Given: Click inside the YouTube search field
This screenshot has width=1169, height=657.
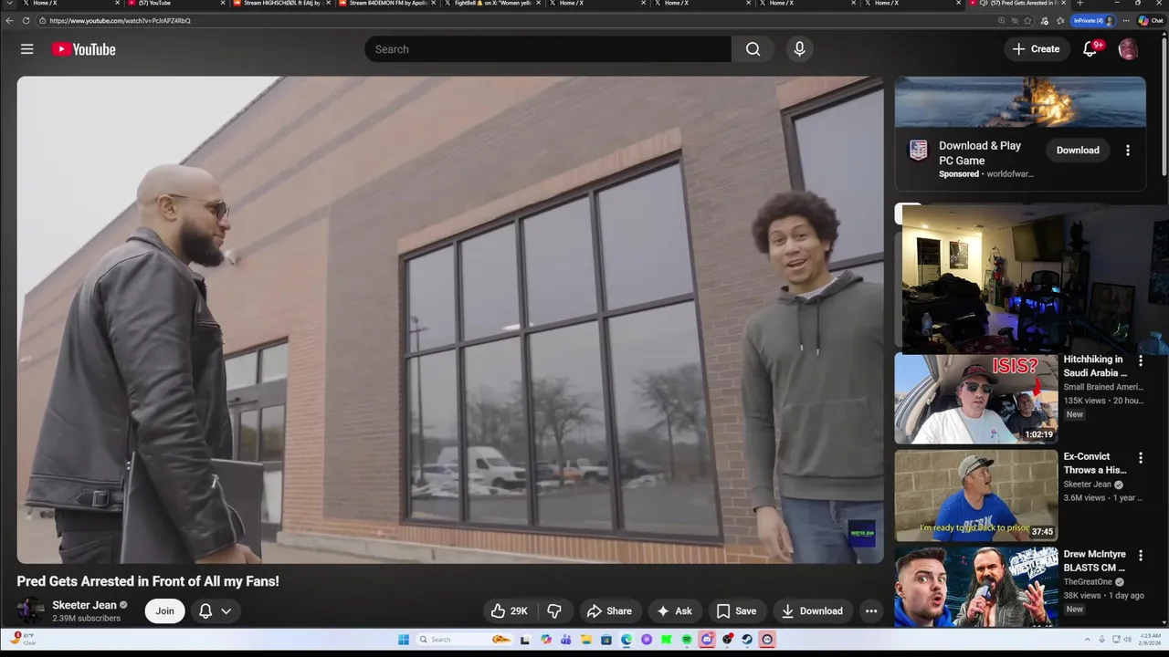Looking at the screenshot, I should (548, 49).
